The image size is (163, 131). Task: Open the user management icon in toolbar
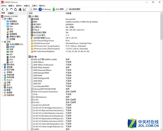pos(20,9)
